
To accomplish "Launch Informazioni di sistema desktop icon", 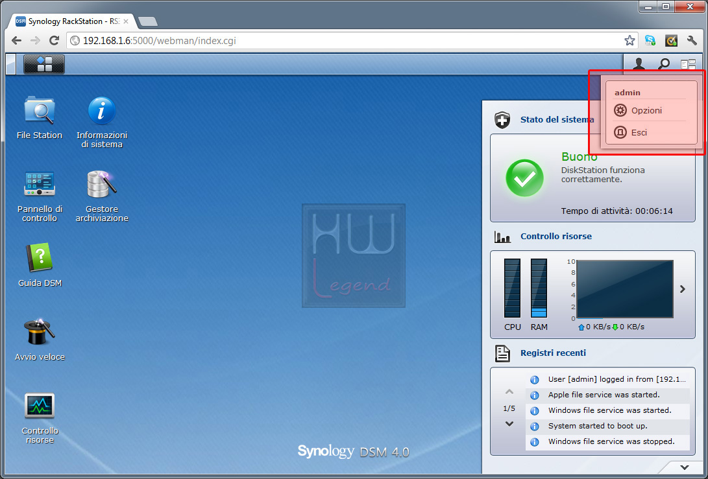I will click(x=102, y=122).
